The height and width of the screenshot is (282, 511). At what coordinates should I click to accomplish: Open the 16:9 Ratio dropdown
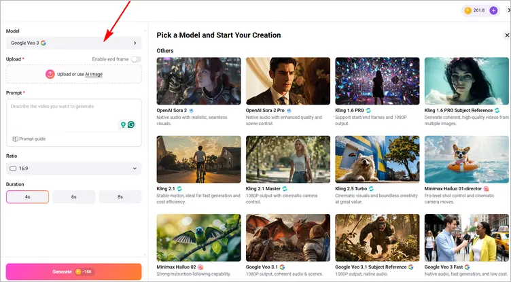point(74,169)
